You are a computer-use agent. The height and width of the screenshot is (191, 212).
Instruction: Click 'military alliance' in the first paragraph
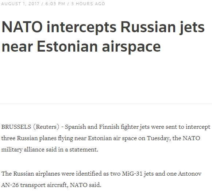pos(23,150)
